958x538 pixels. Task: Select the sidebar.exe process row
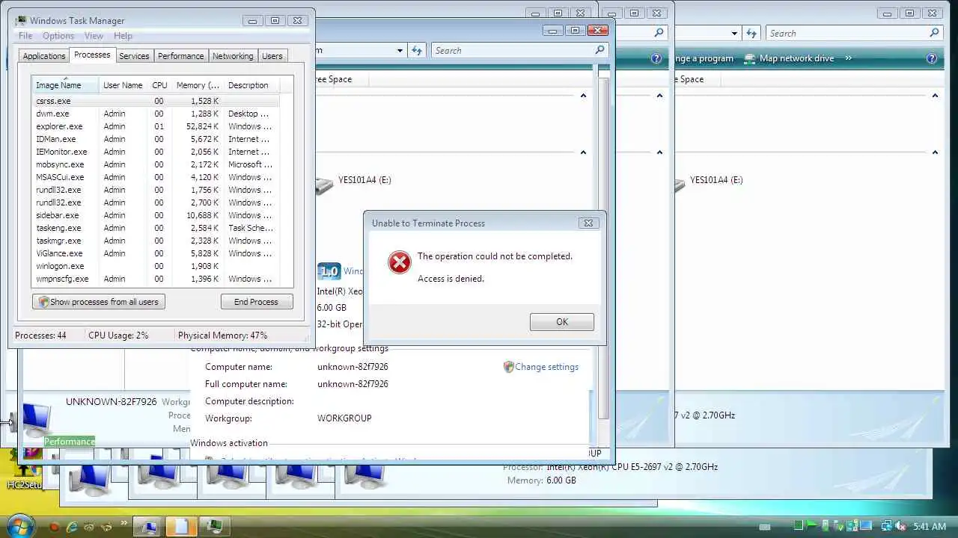click(x=156, y=215)
